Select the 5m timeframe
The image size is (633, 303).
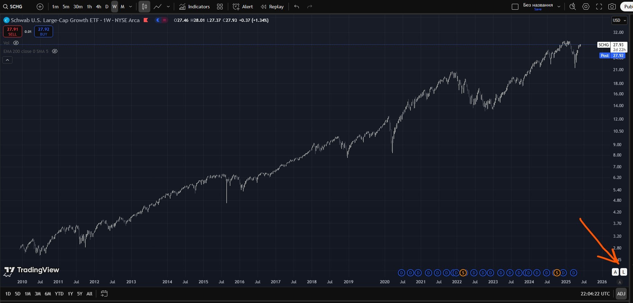point(66,7)
